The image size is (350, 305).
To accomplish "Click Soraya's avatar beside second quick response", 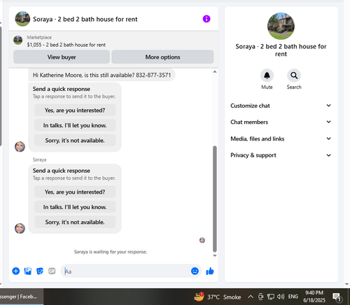I will click(20, 228).
